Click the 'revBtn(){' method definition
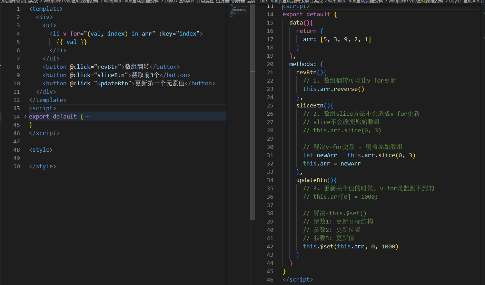The height and width of the screenshot is (285, 485). (311, 72)
